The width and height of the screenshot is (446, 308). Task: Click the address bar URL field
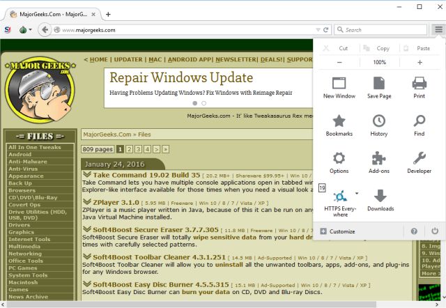(x=187, y=30)
